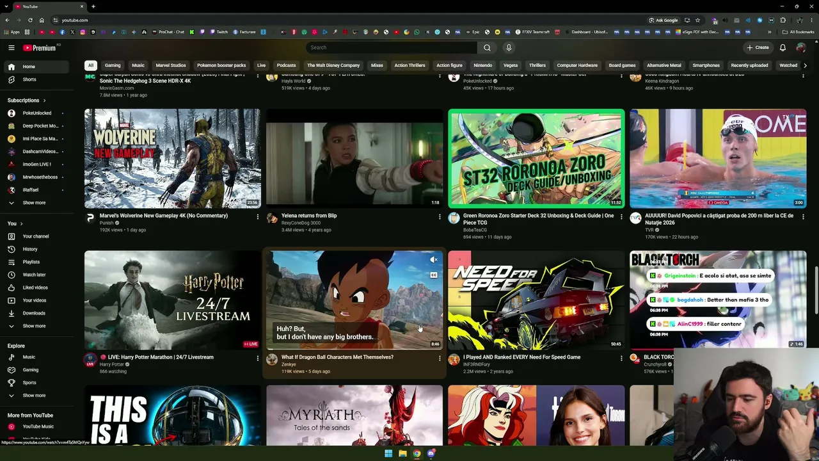
Task: Open Liked videos in the sidebar
Action: [36, 287]
